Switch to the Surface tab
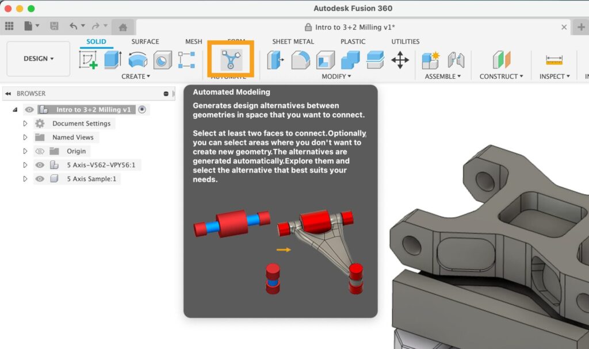The width and height of the screenshot is (589, 349). point(144,41)
